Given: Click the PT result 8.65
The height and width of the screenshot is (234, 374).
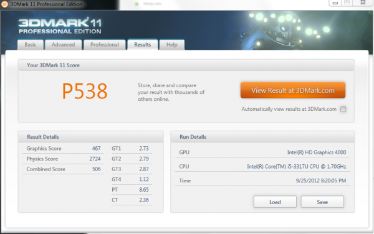Looking at the screenshot, I should [144, 189].
